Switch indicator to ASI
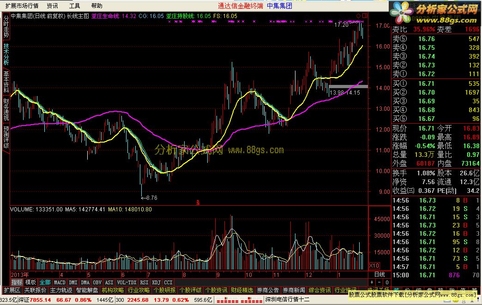482x305 pixels. click(109, 282)
